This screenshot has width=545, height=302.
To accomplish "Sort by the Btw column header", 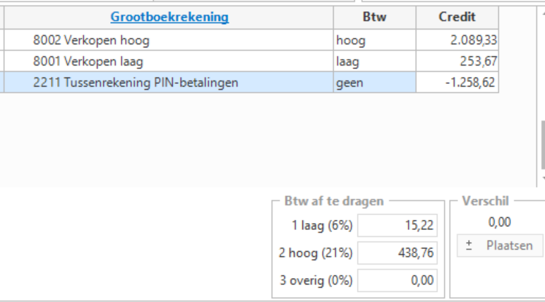I will point(374,17).
